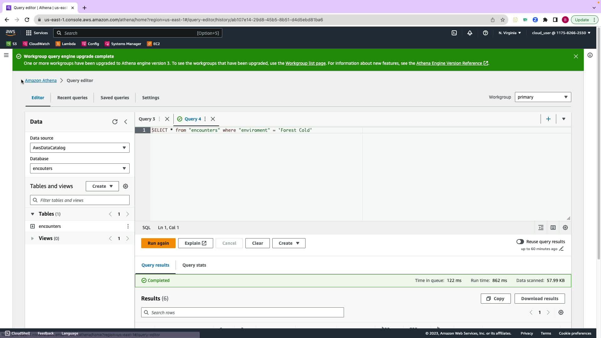
Task: Add a new query tab
Action: click(x=548, y=119)
